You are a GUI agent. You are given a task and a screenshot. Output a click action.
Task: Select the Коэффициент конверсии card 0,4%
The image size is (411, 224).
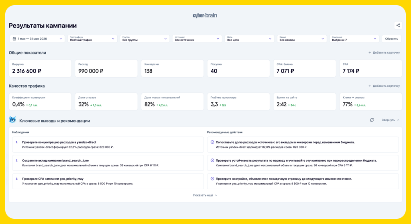tap(40, 102)
